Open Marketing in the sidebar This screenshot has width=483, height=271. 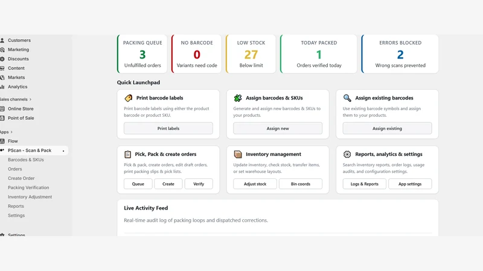(19, 49)
